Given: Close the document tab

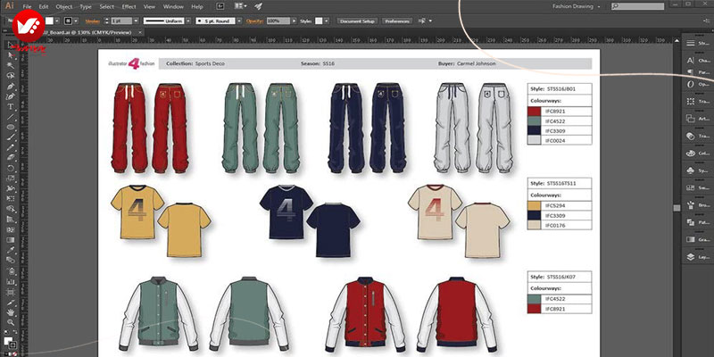Looking at the screenshot, I should click(140, 32).
